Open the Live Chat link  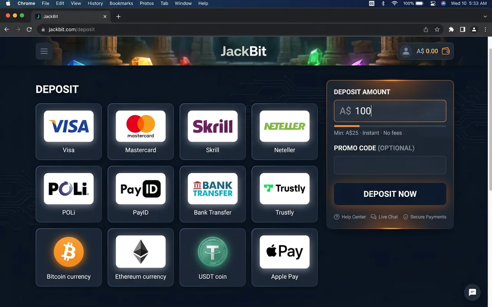[x=384, y=217]
